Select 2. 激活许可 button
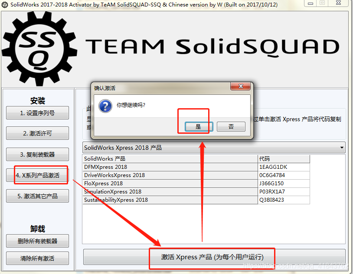Image resolution: width=353 pixels, height=274 pixels. pos(37,133)
